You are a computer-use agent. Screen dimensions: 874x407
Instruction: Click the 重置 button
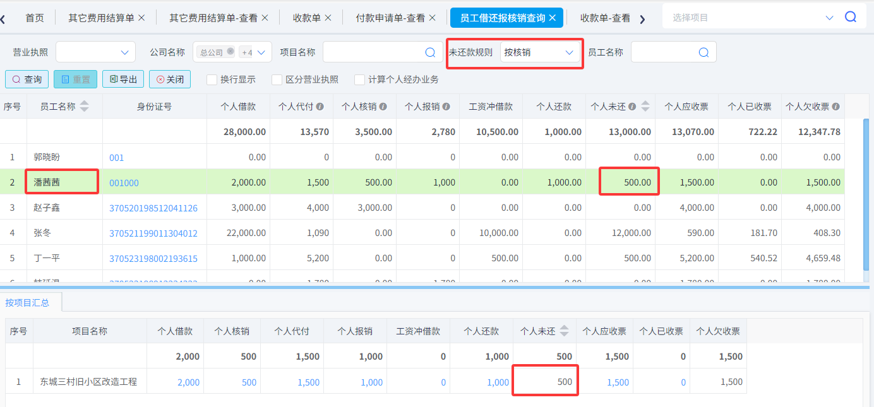tap(75, 80)
